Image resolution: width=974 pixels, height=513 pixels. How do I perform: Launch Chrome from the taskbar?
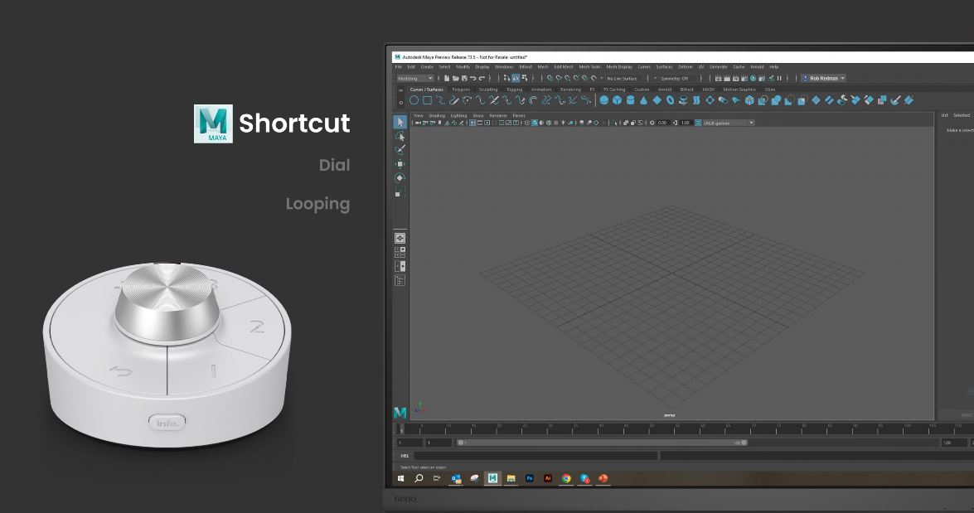(566, 478)
